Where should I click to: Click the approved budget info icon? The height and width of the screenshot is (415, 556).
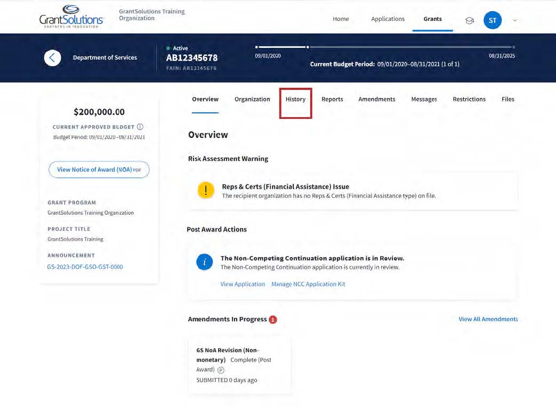pyautogui.click(x=140, y=127)
